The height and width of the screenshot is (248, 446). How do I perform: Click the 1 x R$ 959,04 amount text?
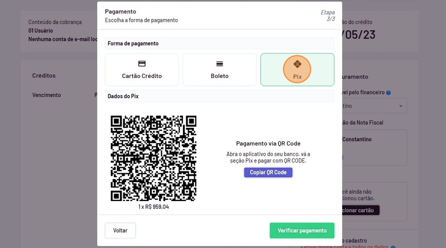pos(153,207)
